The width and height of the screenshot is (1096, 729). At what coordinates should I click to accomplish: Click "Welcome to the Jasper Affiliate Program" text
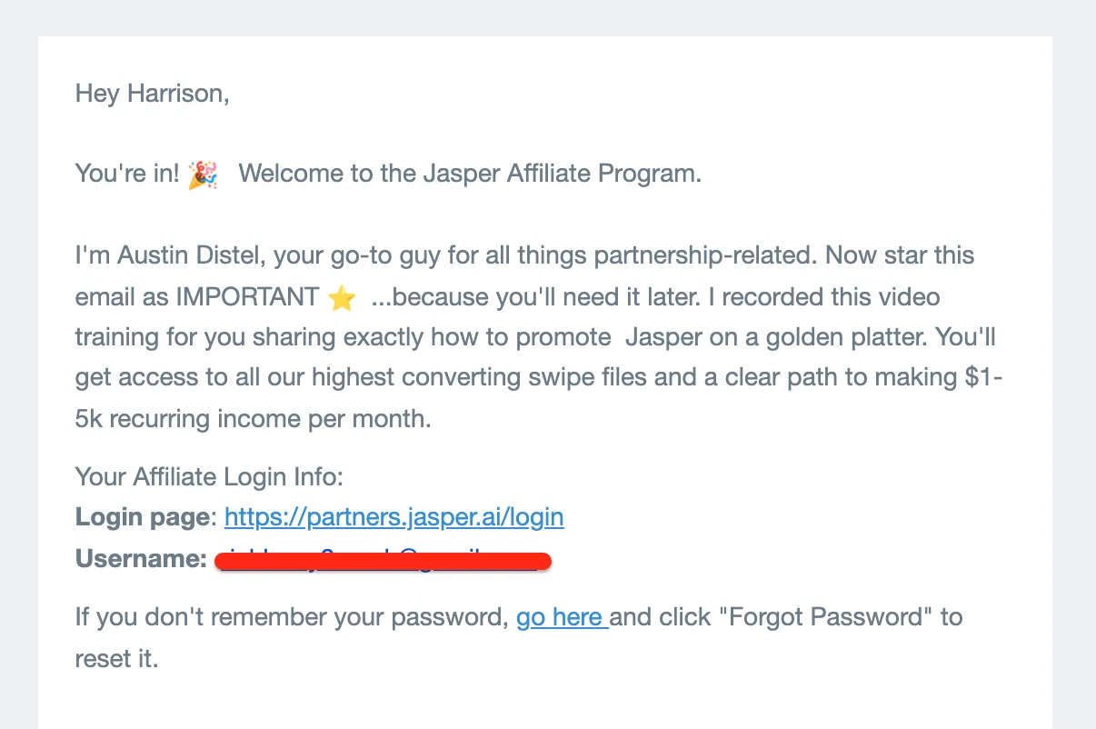[470, 174]
